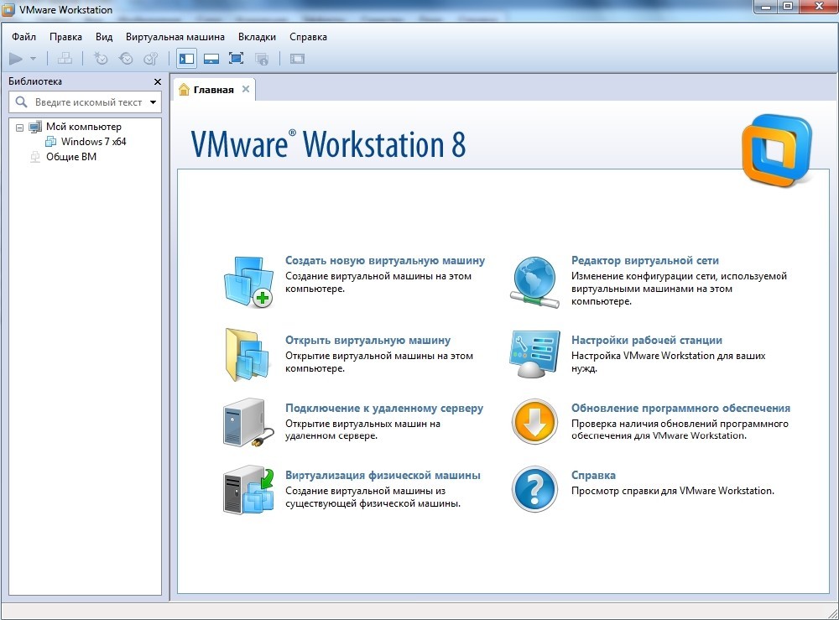839x620 pixels.
Task: Open the Правка menu
Action: click(x=65, y=37)
